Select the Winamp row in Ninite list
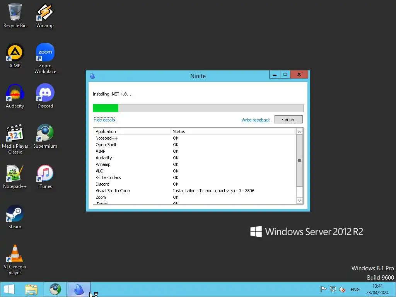The height and width of the screenshot is (297, 396). 195,164
